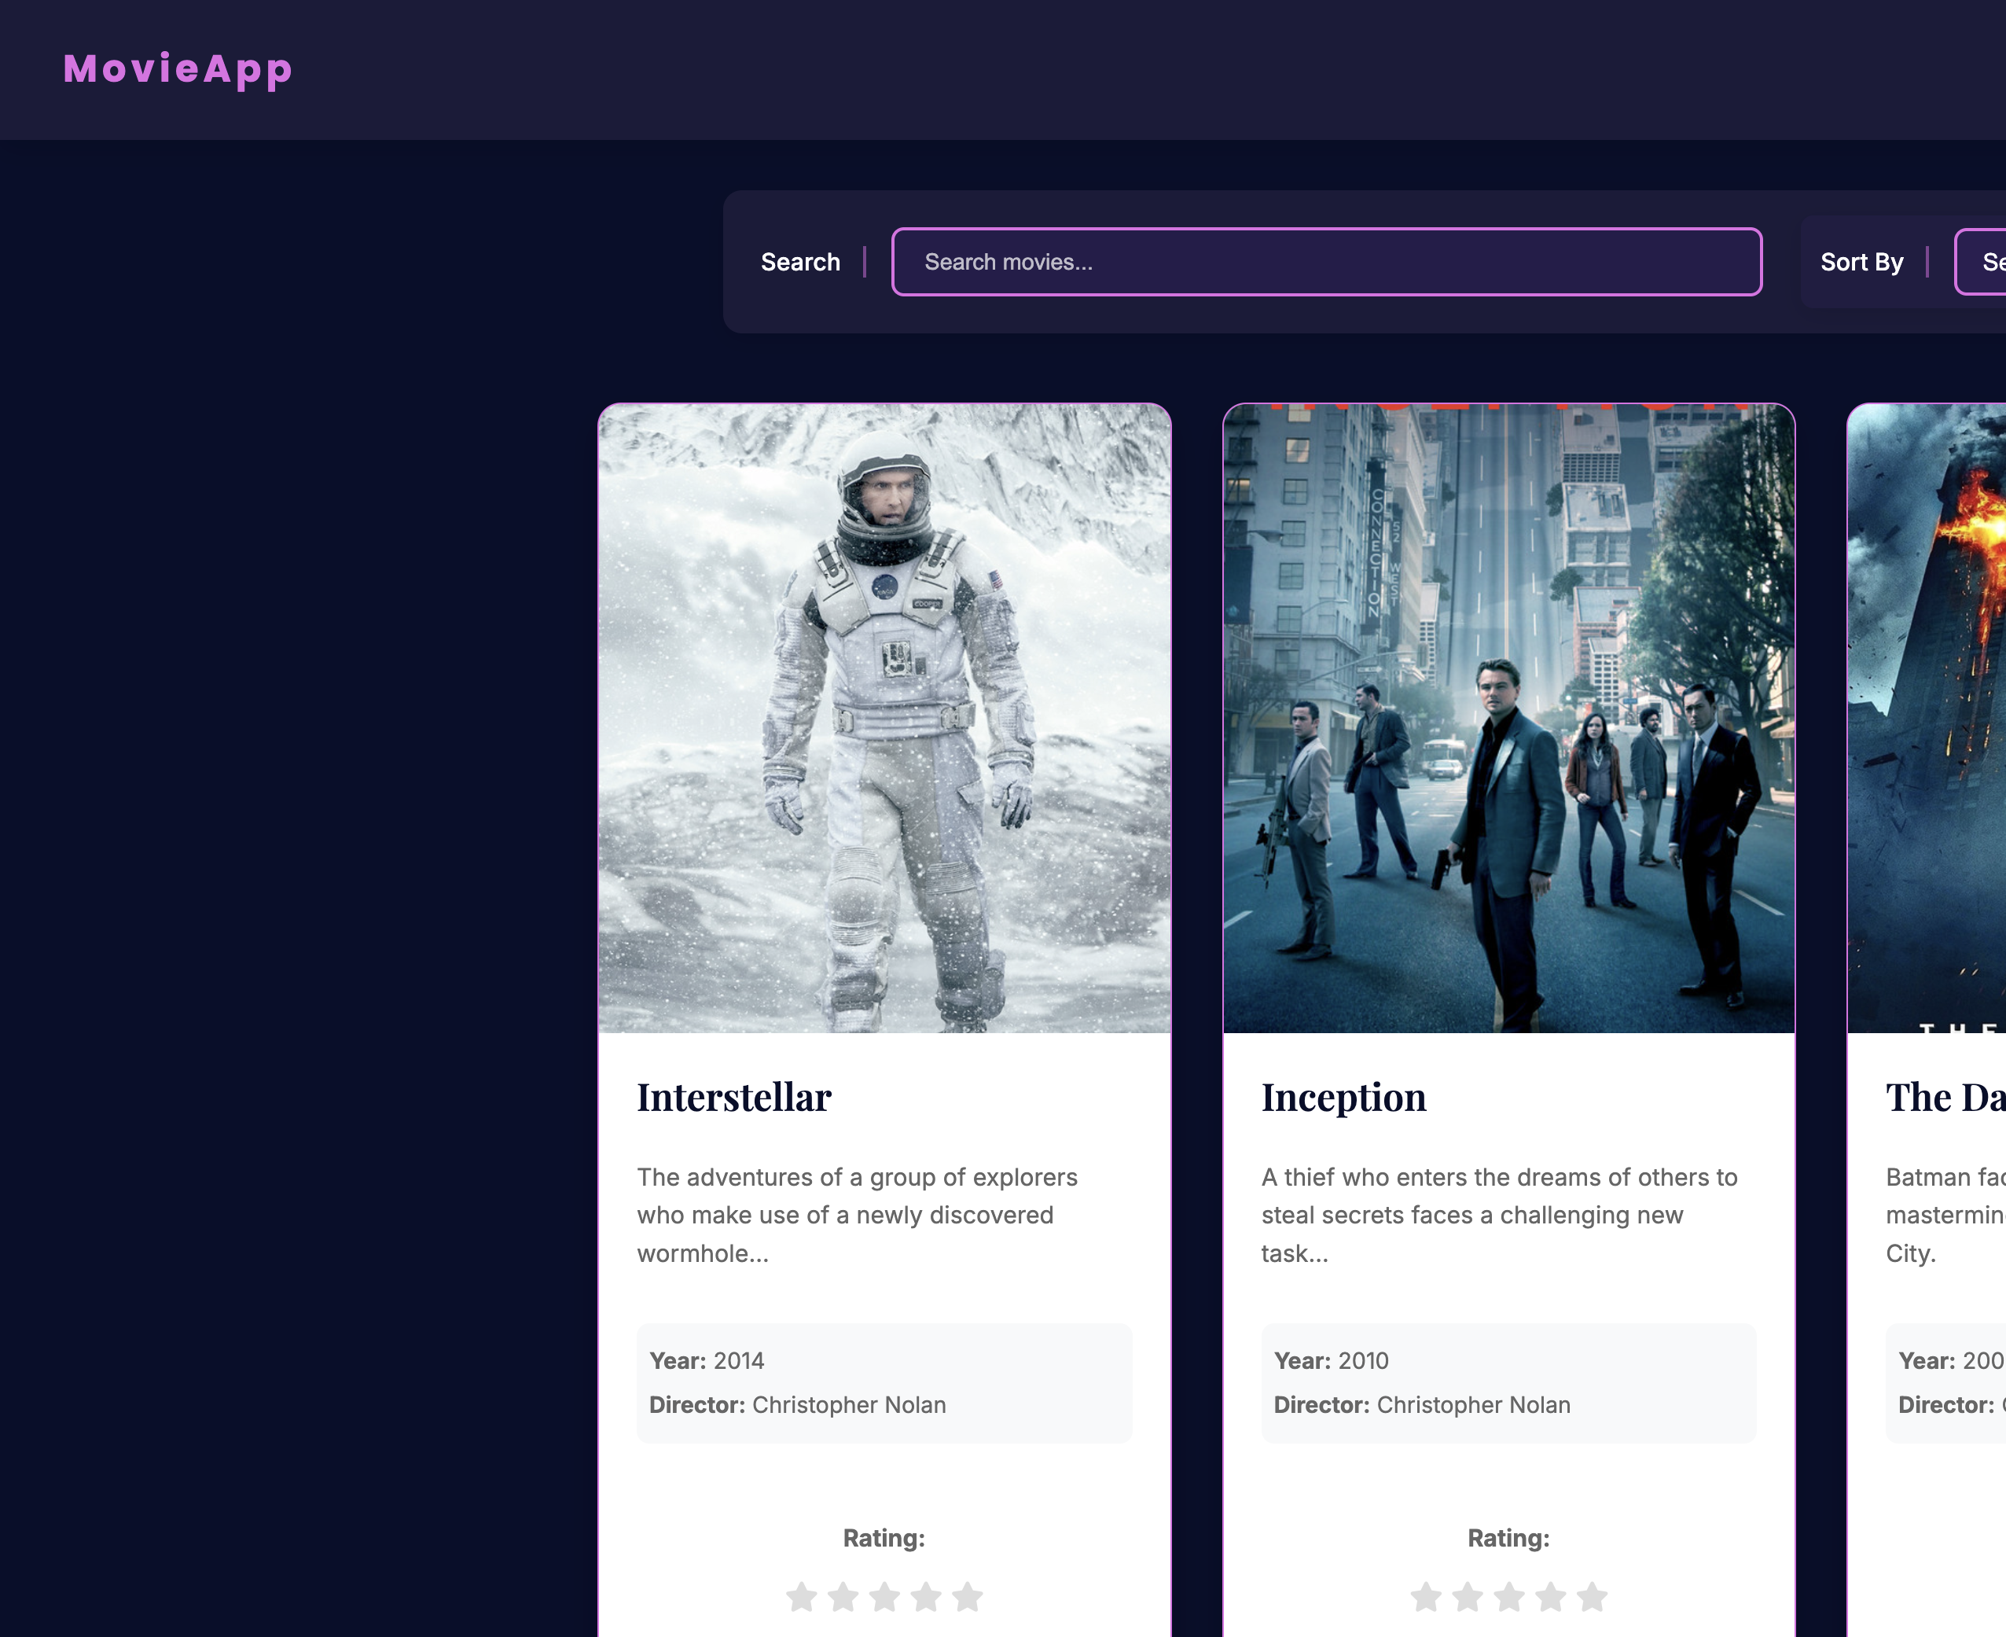This screenshot has height=1637, width=2006.
Task: Rate Inception with the third star
Action: pyautogui.click(x=1509, y=1596)
